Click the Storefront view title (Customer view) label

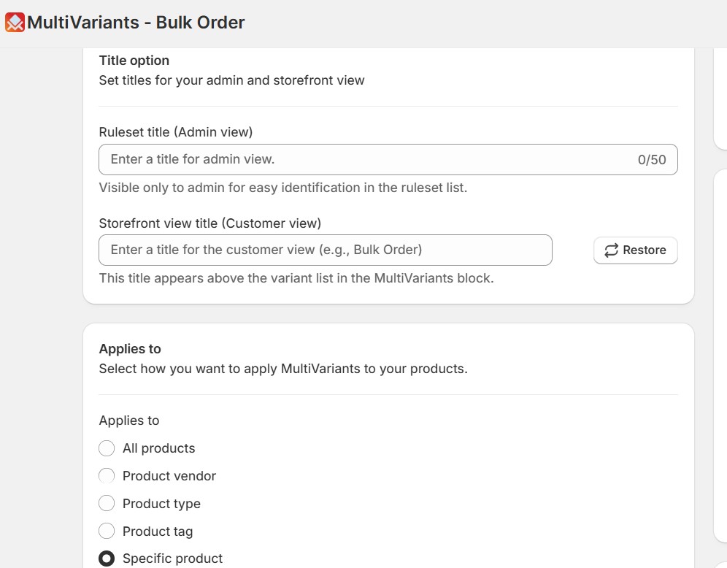(210, 223)
